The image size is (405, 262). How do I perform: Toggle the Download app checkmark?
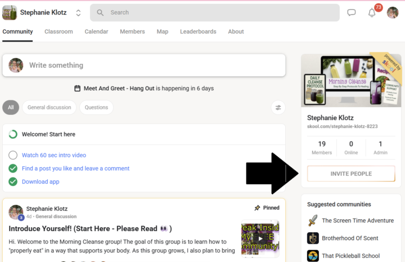coord(13,182)
